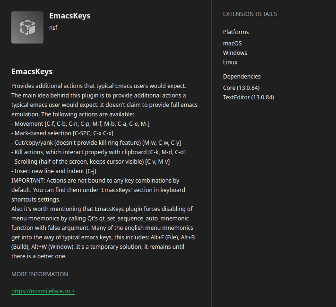
Task: Click the Linux platform entry
Action: 230,62
